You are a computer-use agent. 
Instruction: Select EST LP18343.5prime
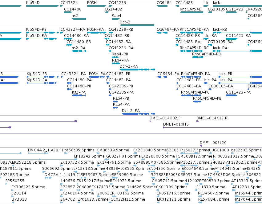[x=89, y=156]
